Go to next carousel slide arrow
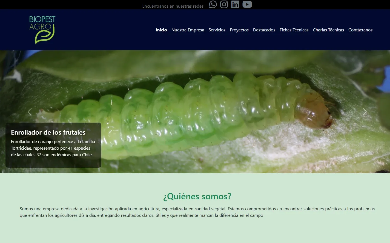Screen dimensions: 390x243 point(365,112)
